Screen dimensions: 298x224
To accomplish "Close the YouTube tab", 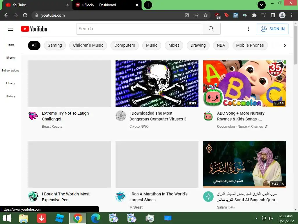I will [68, 5].
